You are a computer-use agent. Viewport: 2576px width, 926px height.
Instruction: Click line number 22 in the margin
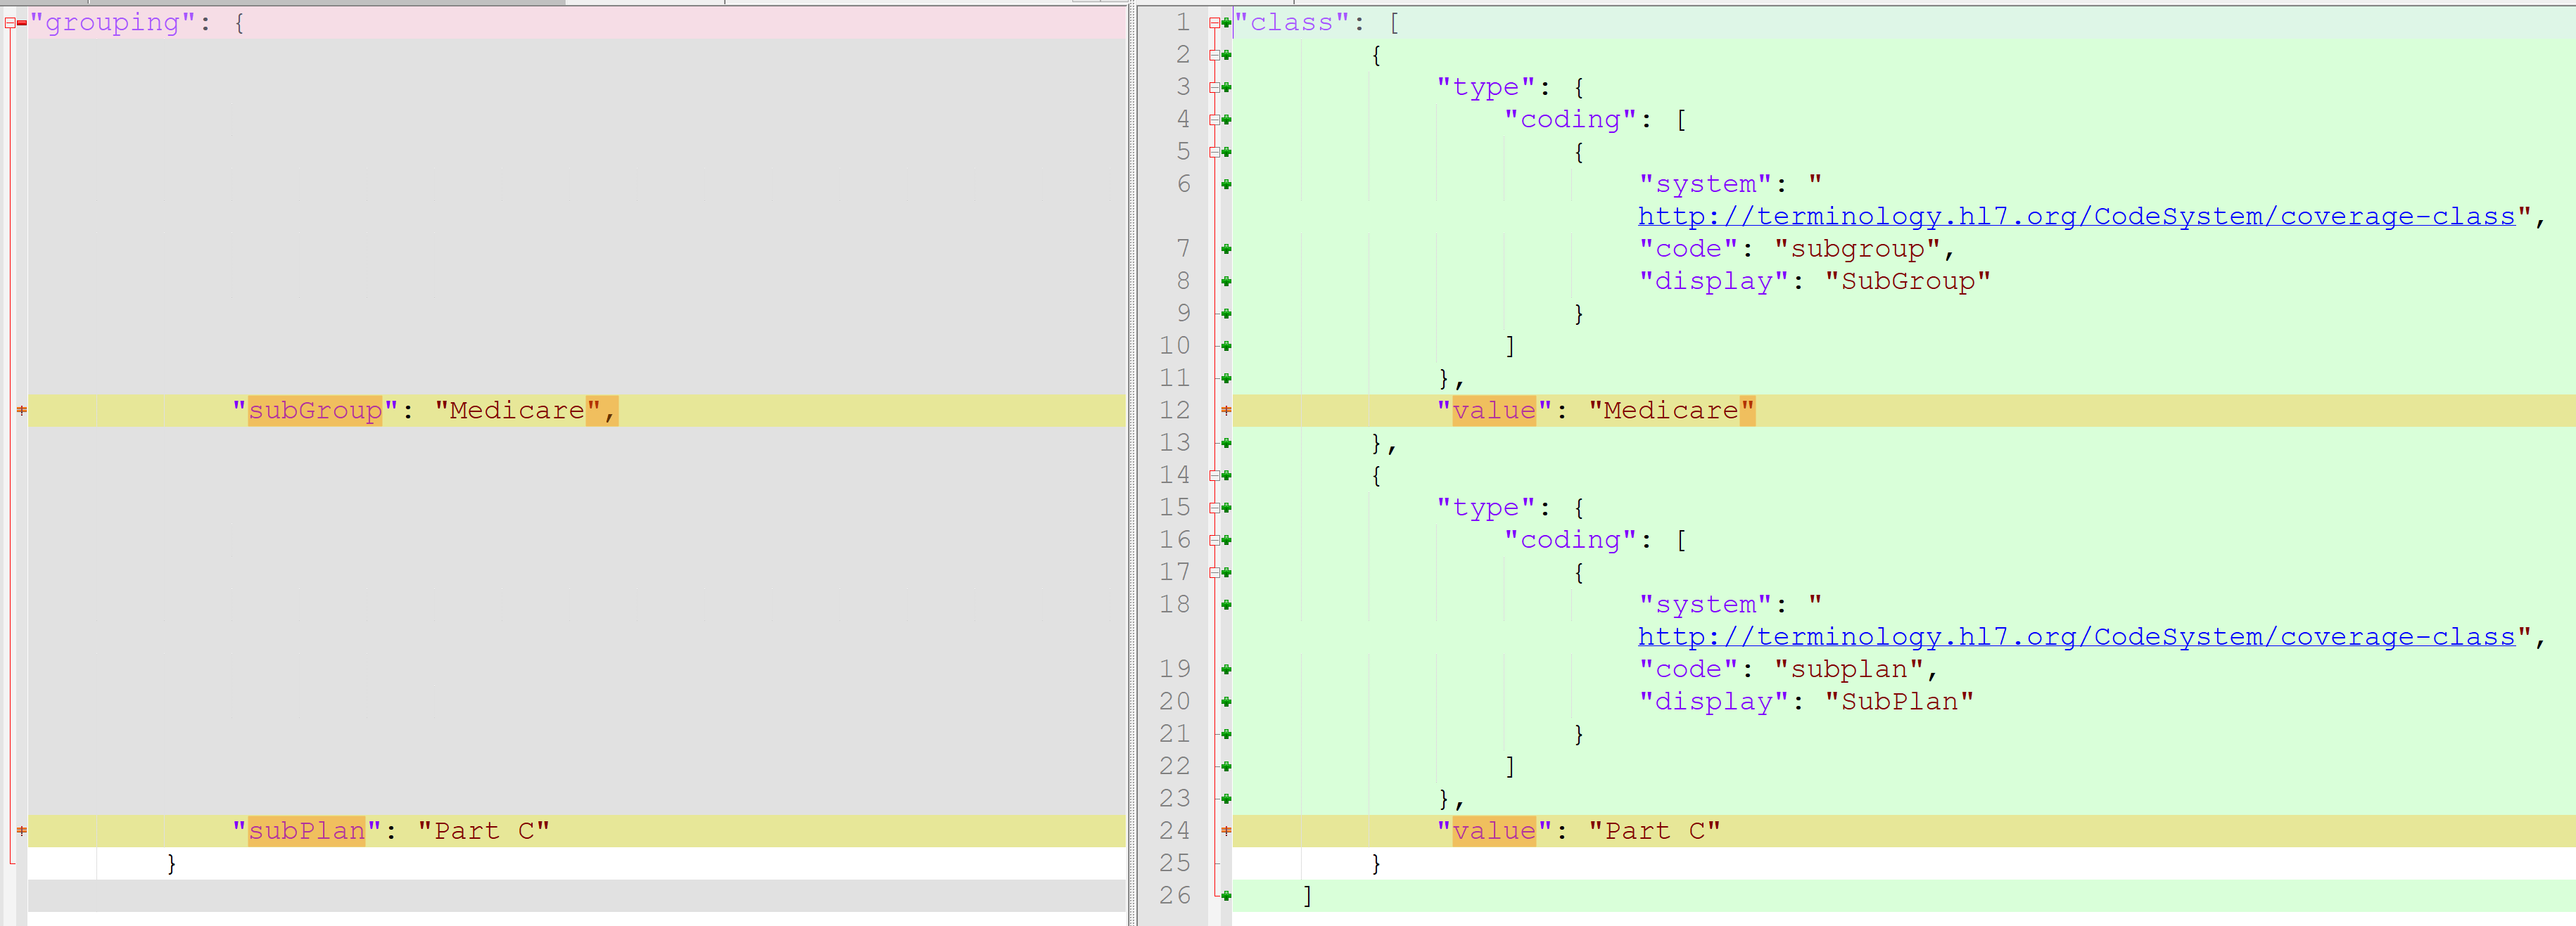pos(1175,766)
